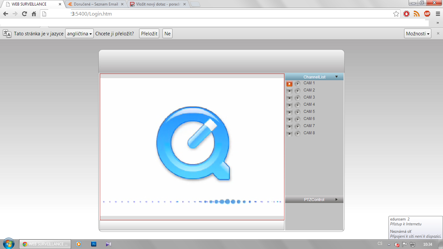443x249 pixels.
Task: Click the square play button for CAM 8
Action: (289, 134)
